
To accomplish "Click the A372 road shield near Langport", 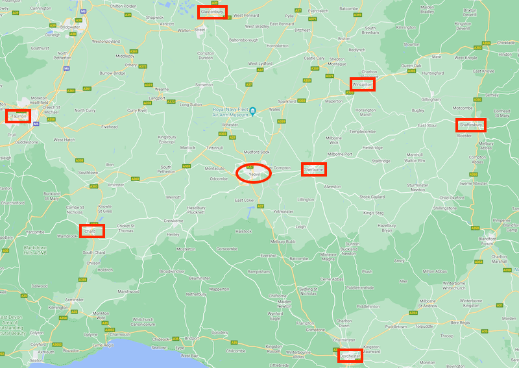I will click(171, 101).
